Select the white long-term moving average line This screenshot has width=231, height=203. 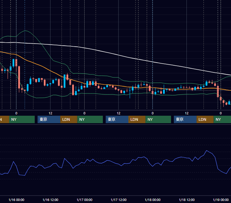pyautogui.click(x=119, y=55)
